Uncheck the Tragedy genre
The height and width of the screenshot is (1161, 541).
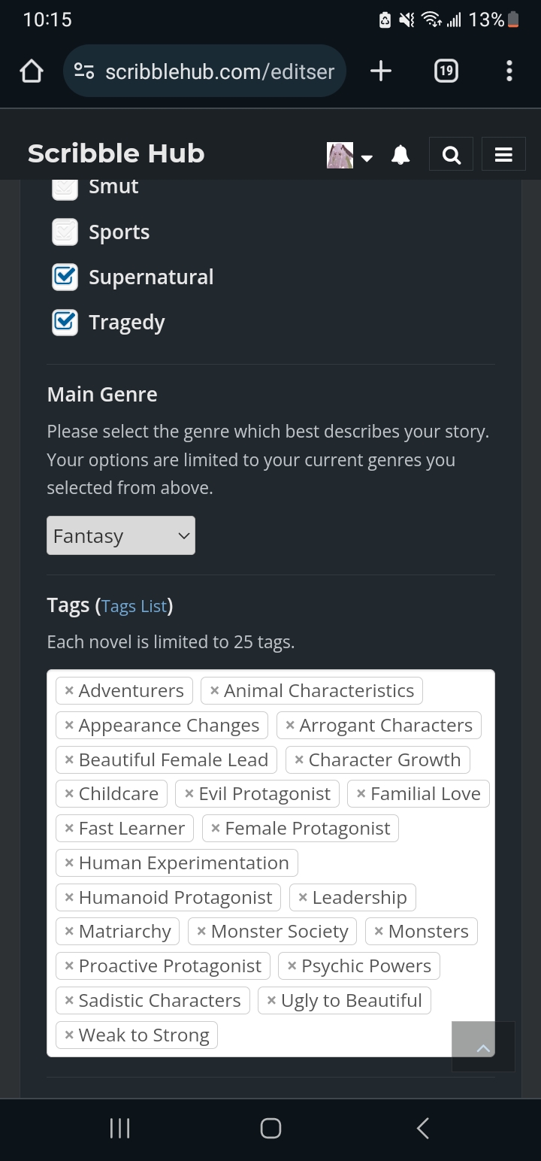click(x=64, y=322)
